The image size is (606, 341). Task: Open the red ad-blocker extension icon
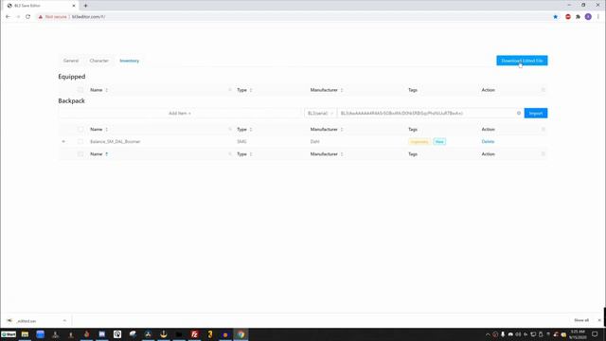click(x=568, y=17)
